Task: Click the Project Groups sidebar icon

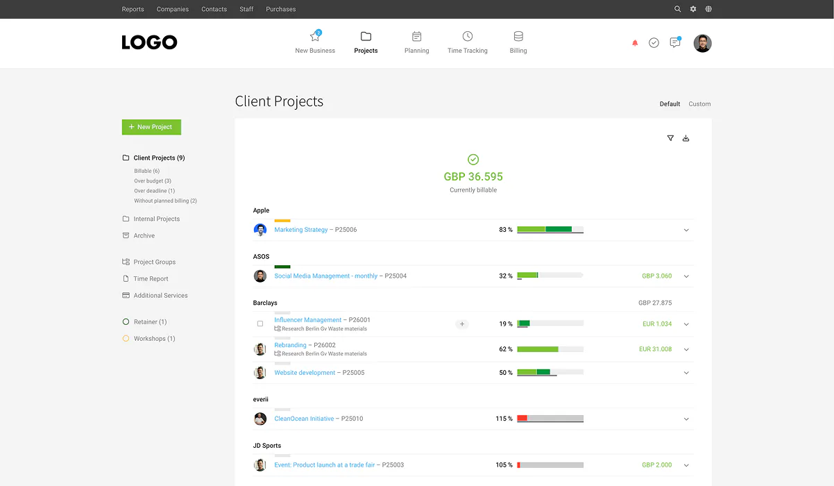Action: pos(126,262)
